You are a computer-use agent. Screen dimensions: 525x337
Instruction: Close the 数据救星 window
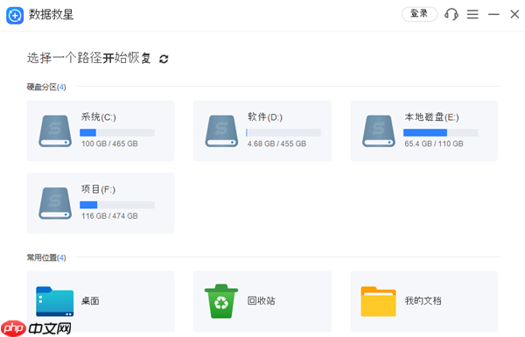tap(514, 14)
